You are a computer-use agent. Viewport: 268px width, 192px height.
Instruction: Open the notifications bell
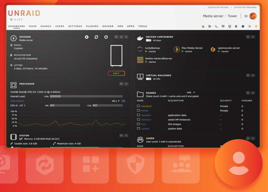pos(256,26)
